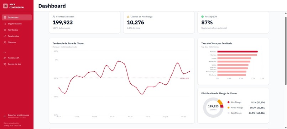Click the Monterrey bar in territory chart
The width and height of the screenshot is (287, 129).
coord(231,75)
